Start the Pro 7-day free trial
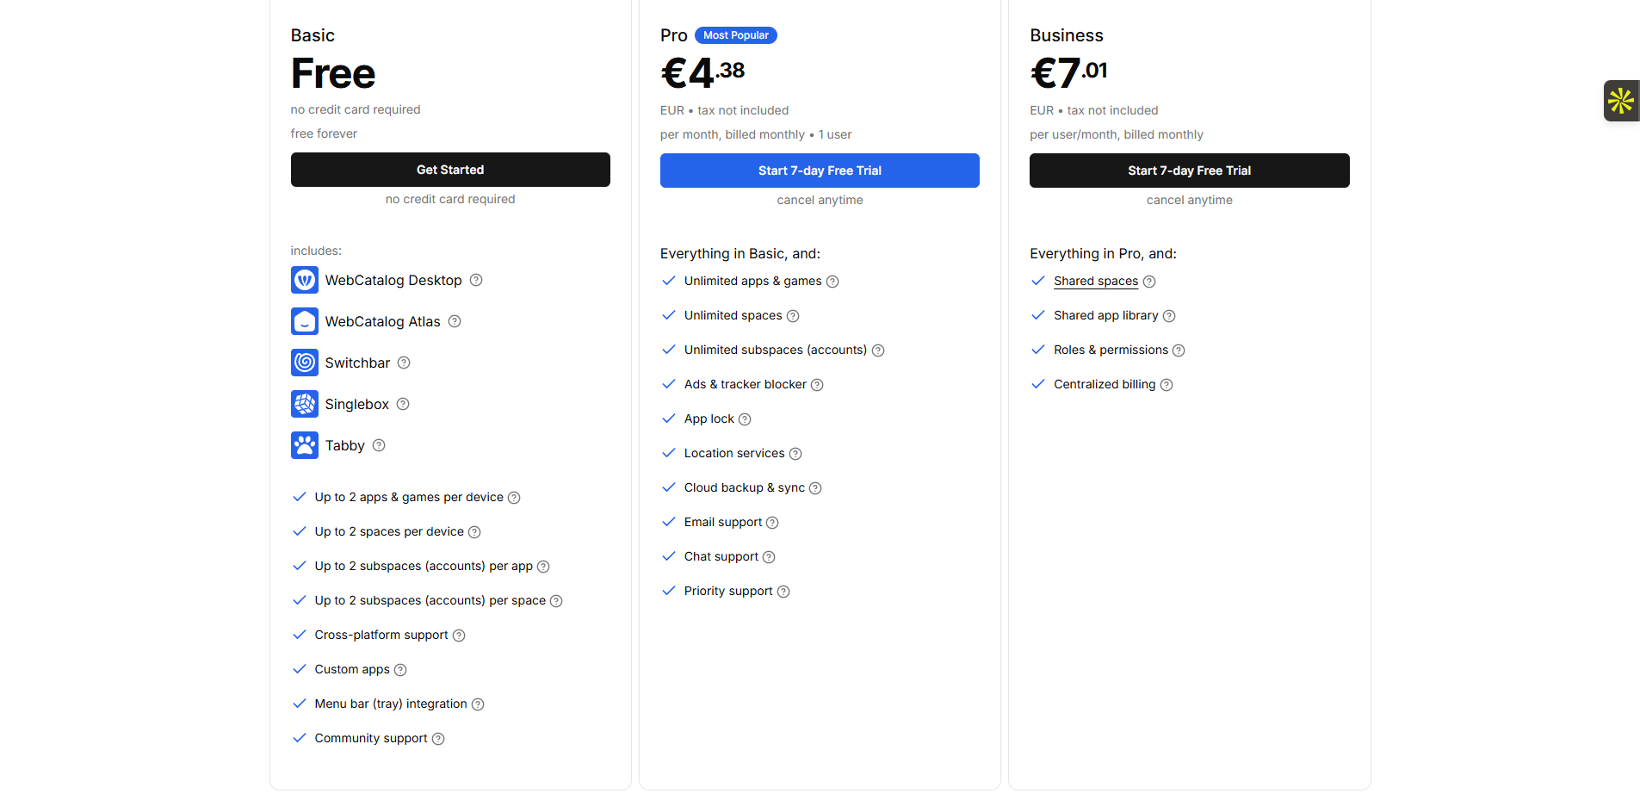The height and width of the screenshot is (800, 1640). coord(820,171)
